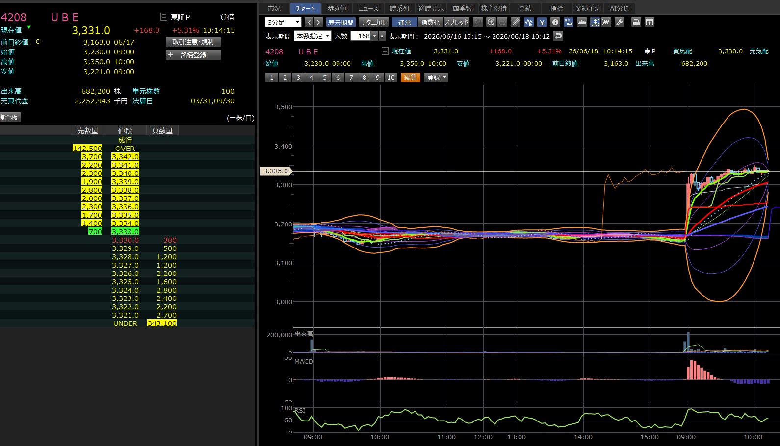
Task: Open the ニュース tab
Action: pyautogui.click(x=368, y=8)
